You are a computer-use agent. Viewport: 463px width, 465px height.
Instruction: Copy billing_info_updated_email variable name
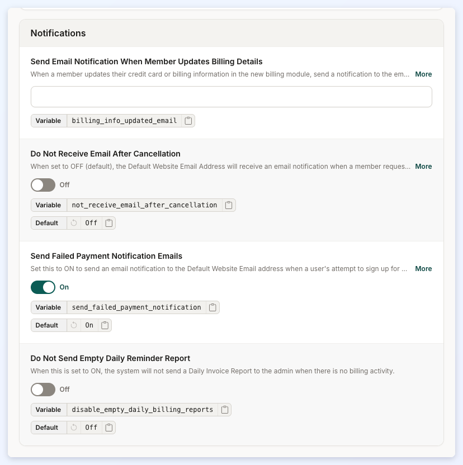[188, 121]
